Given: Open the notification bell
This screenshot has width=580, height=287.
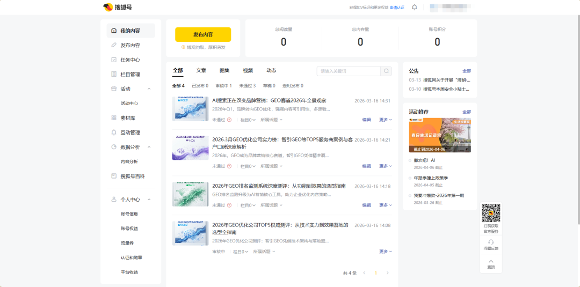Looking at the screenshot, I should pos(414,8).
